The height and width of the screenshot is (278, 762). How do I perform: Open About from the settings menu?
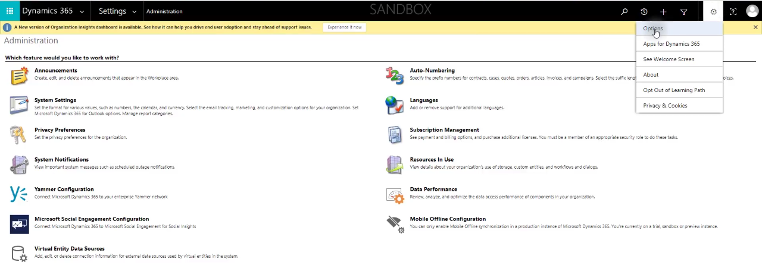click(679, 75)
